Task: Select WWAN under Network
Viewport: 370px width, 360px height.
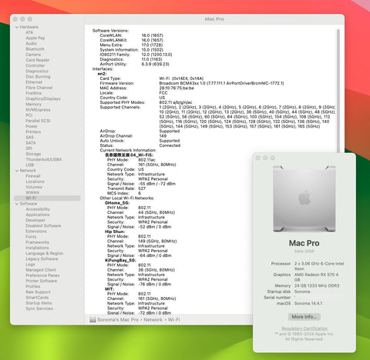Action: (32, 192)
